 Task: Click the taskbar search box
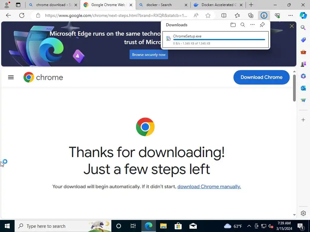(63, 226)
